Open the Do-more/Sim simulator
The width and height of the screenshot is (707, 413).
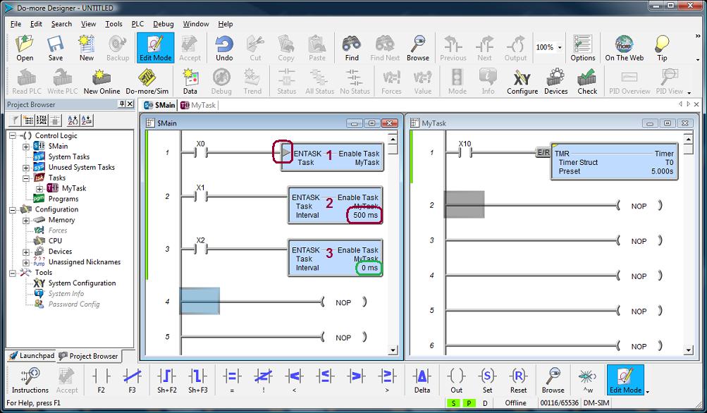147,81
